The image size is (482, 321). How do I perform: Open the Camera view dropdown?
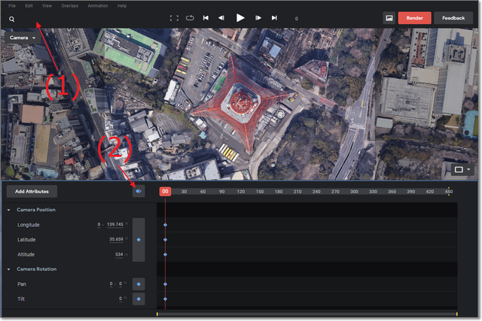tap(23, 37)
